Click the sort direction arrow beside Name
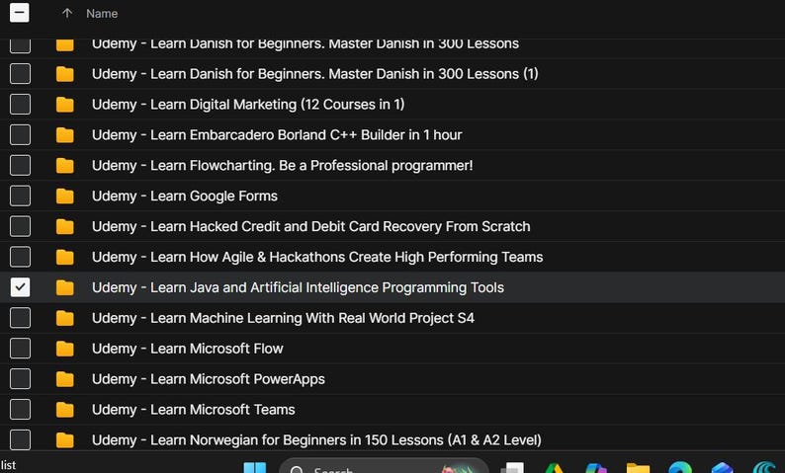This screenshot has width=785, height=473. (67, 14)
